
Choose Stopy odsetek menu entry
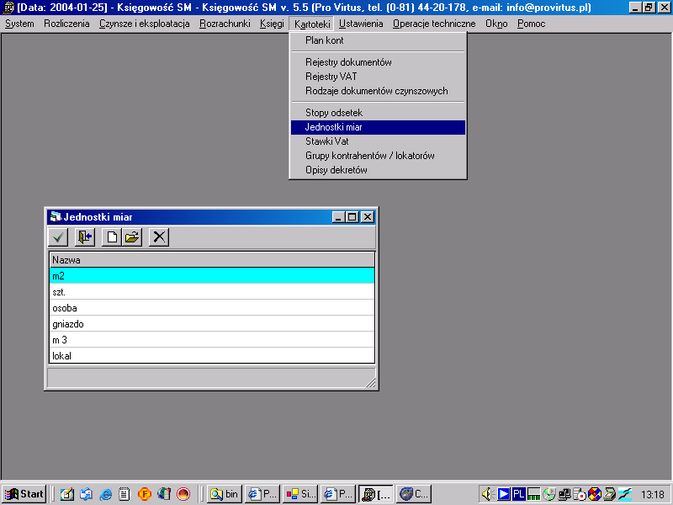pyautogui.click(x=378, y=113)
